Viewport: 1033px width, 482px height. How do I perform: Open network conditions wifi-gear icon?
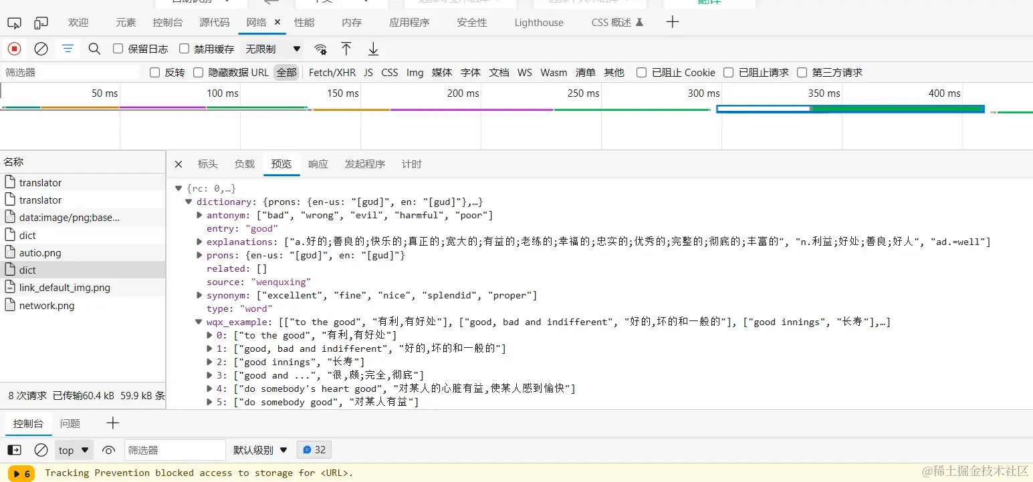pyautogui.click(x=321, y=49)
